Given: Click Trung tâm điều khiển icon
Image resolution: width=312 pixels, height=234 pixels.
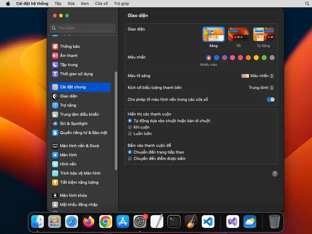Looking at the screenshot, I should point(55,115).
